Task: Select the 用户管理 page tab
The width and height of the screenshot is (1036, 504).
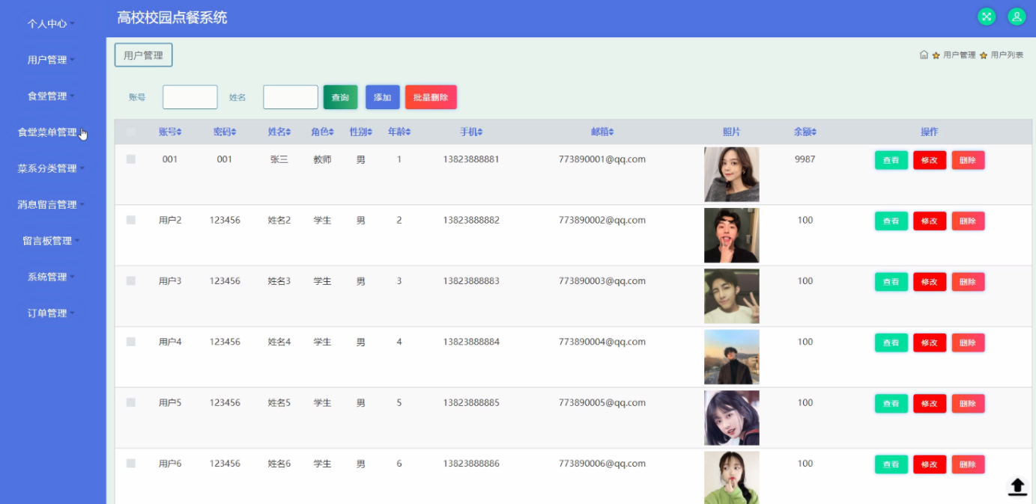Action: tap(143, 55)
